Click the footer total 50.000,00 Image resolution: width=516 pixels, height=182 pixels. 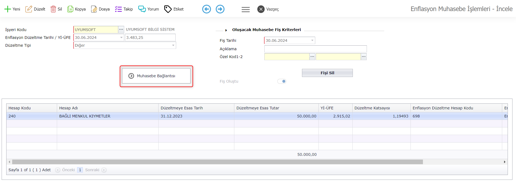pos(307,154)
